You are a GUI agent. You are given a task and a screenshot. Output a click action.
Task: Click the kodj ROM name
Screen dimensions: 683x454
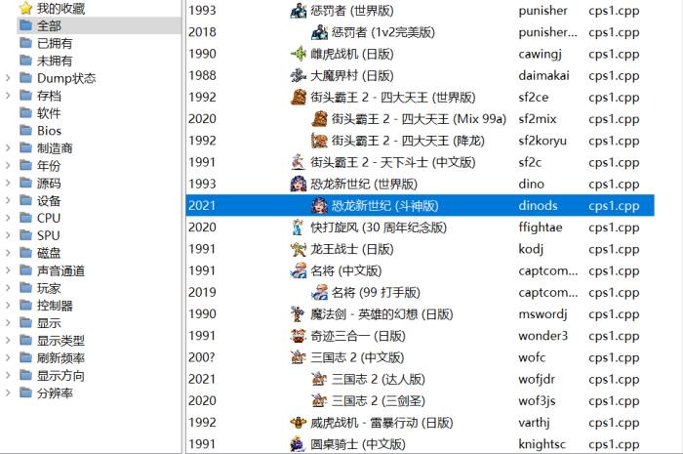(x=531, y=249)
